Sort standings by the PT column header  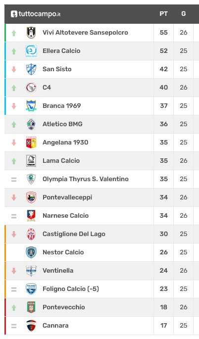[x=163, y=14]
